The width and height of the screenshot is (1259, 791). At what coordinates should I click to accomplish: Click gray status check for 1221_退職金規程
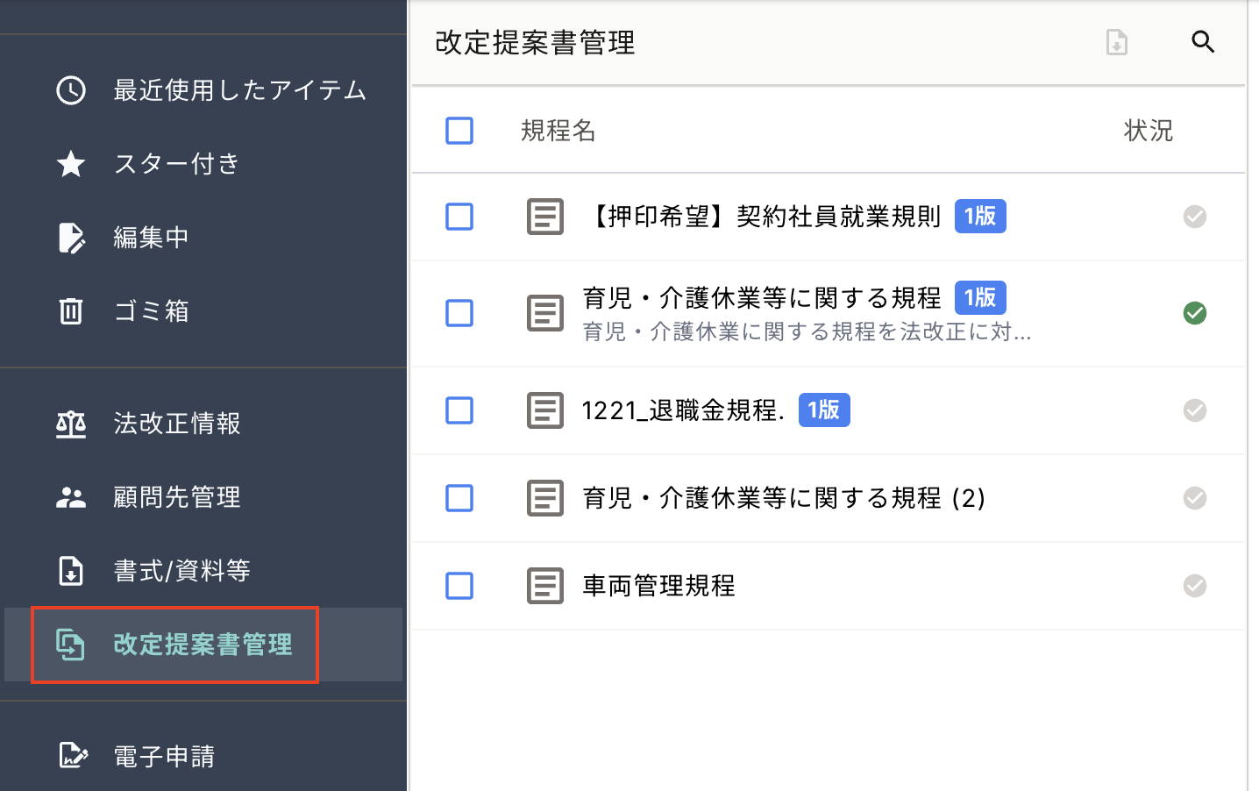pyautogui.click(x=1194, y=410)
